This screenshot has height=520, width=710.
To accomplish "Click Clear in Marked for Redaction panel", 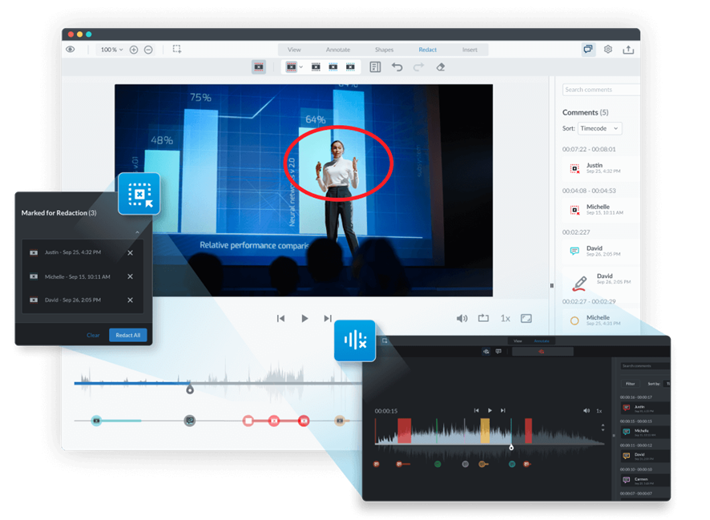I will pyautogui.click(x=93, y=336).
